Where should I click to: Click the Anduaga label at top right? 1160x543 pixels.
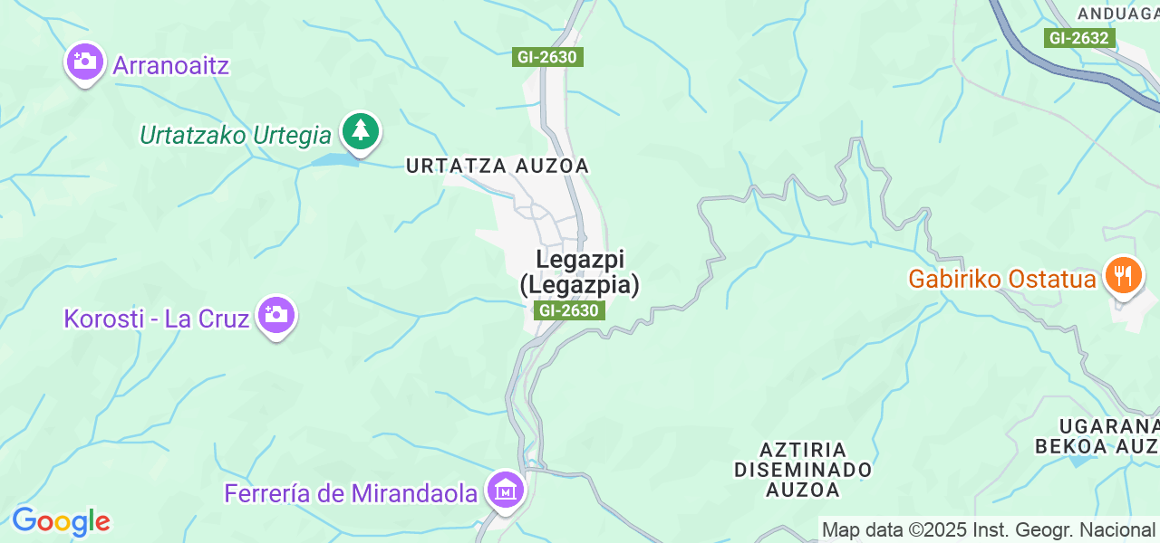1118,14
